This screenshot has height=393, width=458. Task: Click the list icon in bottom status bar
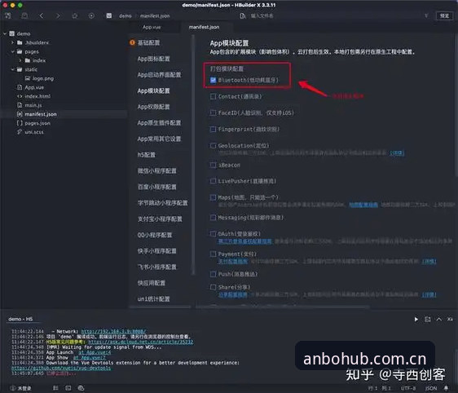tap(55, 388)
